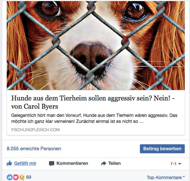The height and width of the screenshot is (181, 190).
Task: Click the thumbs-up icon beside Gefällt mir
Action: 9,163
